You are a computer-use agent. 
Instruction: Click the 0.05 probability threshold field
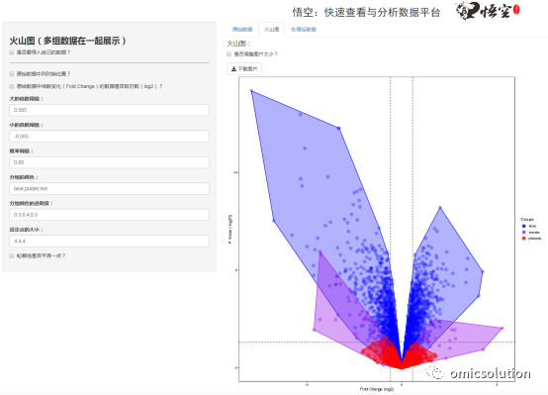click(110, 162)
